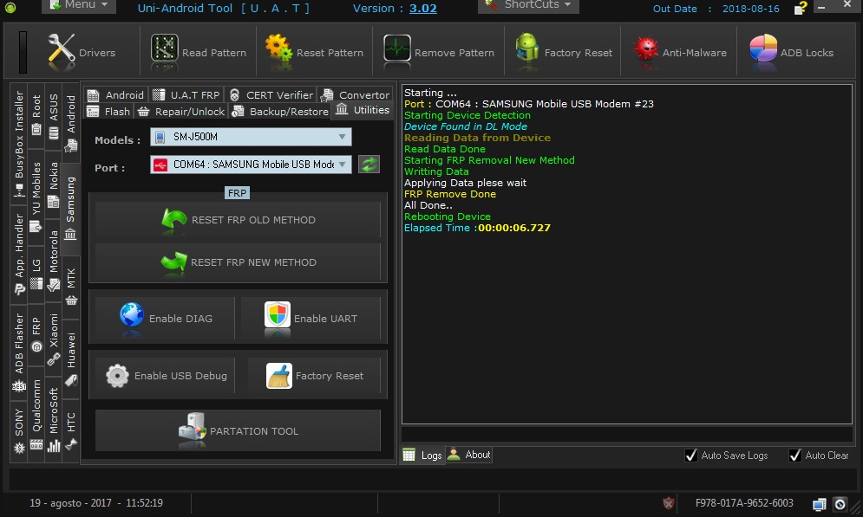The width and height of the screenshot is (863, 517).
Task: Switch to the Nokia vertical tab
Action: (x=54, y=184)
